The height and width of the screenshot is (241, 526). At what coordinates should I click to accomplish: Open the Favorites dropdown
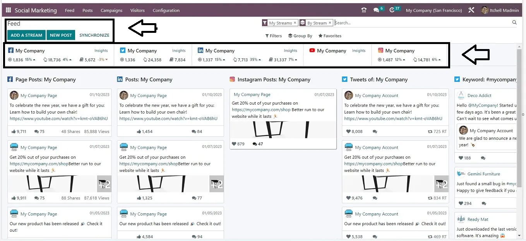[330, 36]
